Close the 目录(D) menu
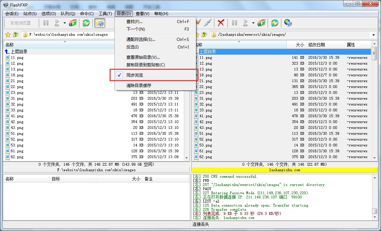 [x=124, y=14]
